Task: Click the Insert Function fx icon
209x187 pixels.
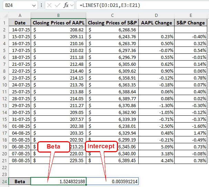Action: (x=67, y=6)
